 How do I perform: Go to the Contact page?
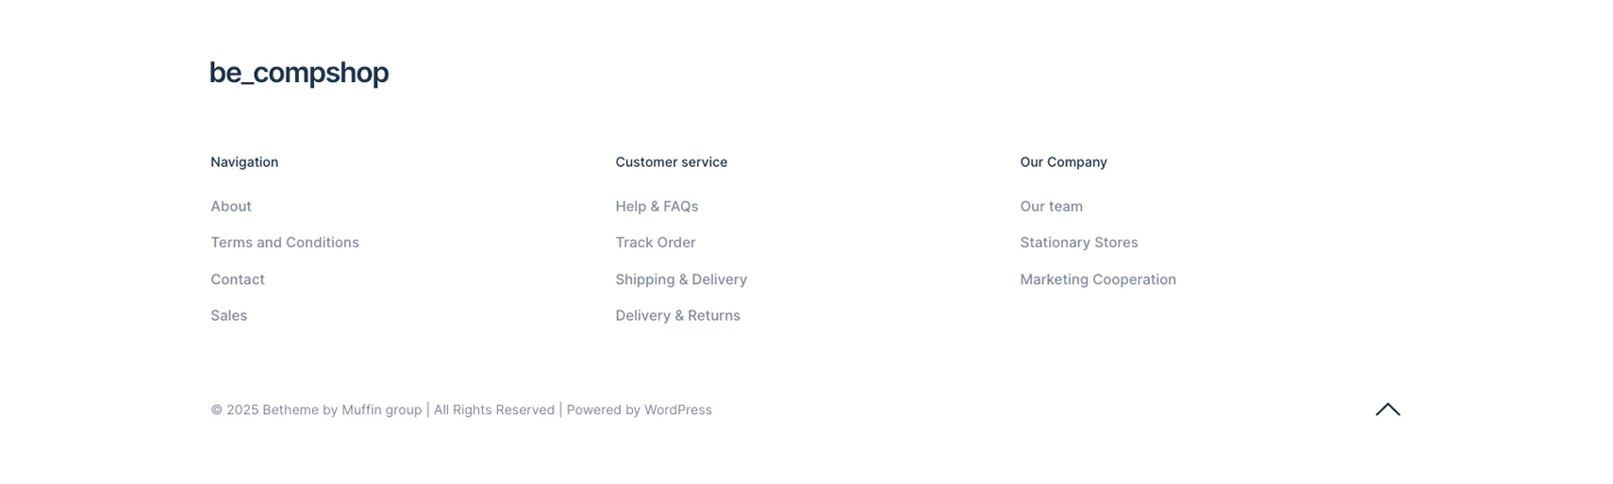pyautogui.click(x=238, y=279)
